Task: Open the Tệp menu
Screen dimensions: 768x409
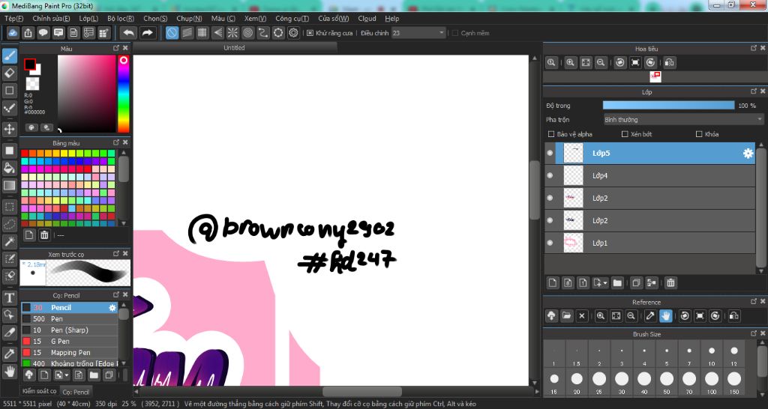Action: click(13, 19)
